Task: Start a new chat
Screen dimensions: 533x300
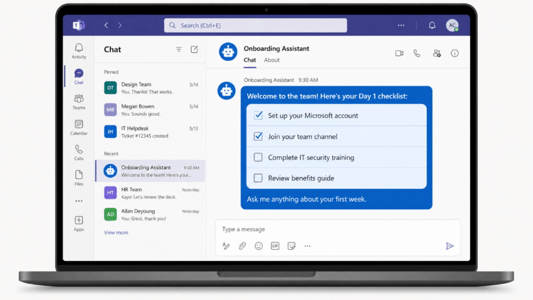Action: tap(194, 49)
